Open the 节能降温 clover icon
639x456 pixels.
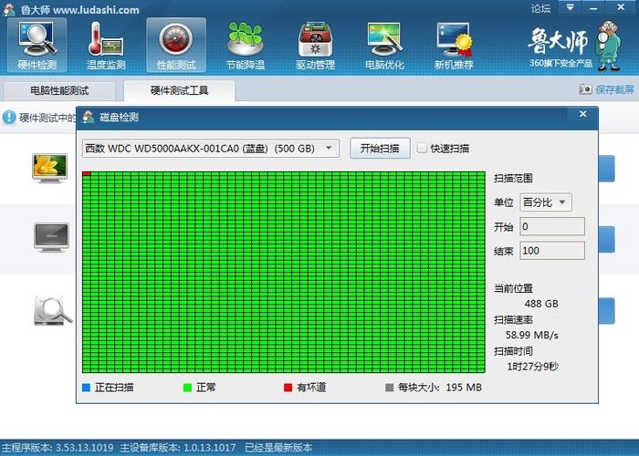[246, 46]
